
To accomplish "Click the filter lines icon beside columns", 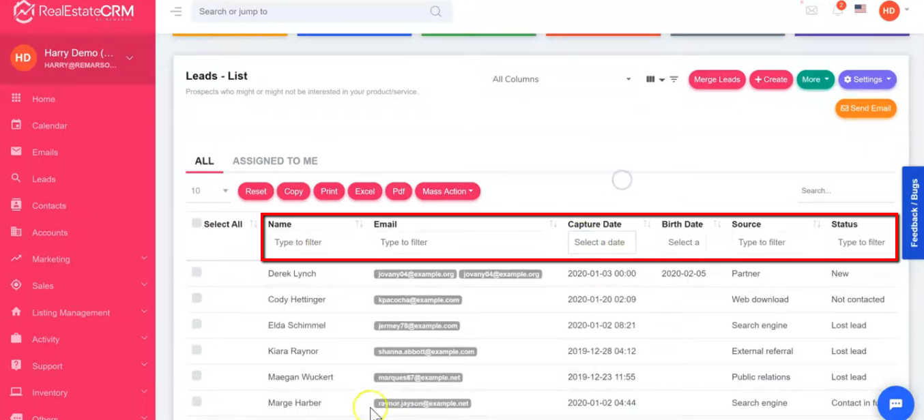I will click(674, 80).
